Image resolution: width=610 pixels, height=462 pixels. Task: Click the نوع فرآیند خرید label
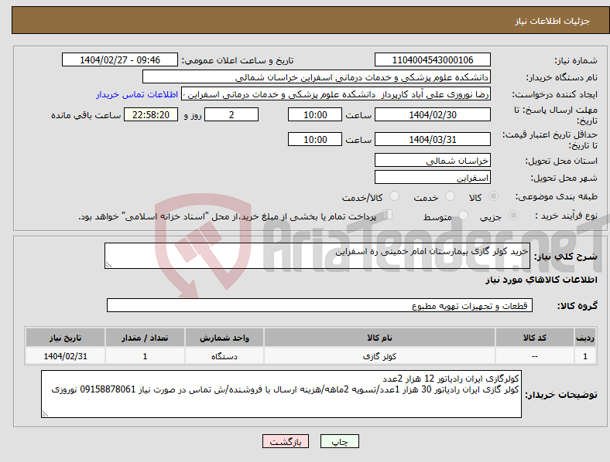[566, 216]
